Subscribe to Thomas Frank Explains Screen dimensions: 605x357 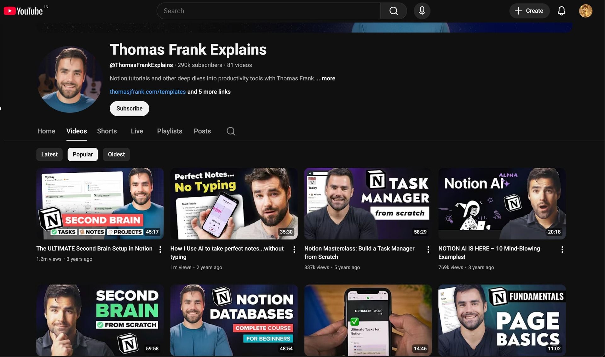129,108
